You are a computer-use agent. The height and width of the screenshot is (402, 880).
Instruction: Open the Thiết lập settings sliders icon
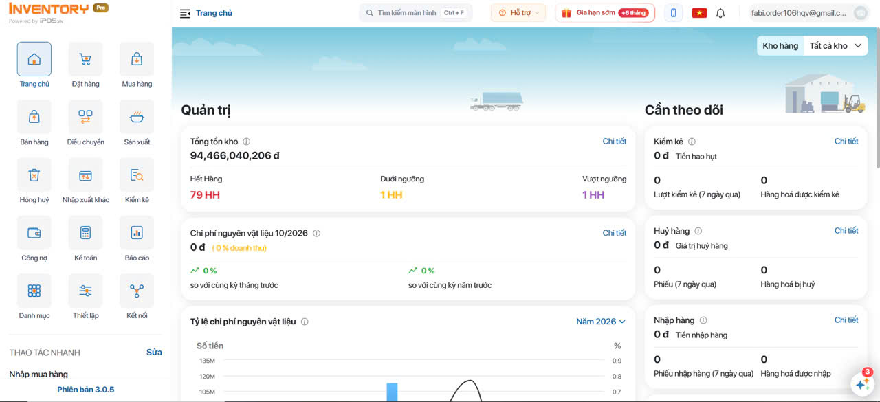click(85, 291)
